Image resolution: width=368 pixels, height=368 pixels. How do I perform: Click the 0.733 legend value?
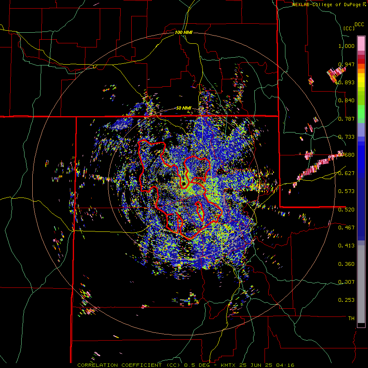(x=346, y=137)
